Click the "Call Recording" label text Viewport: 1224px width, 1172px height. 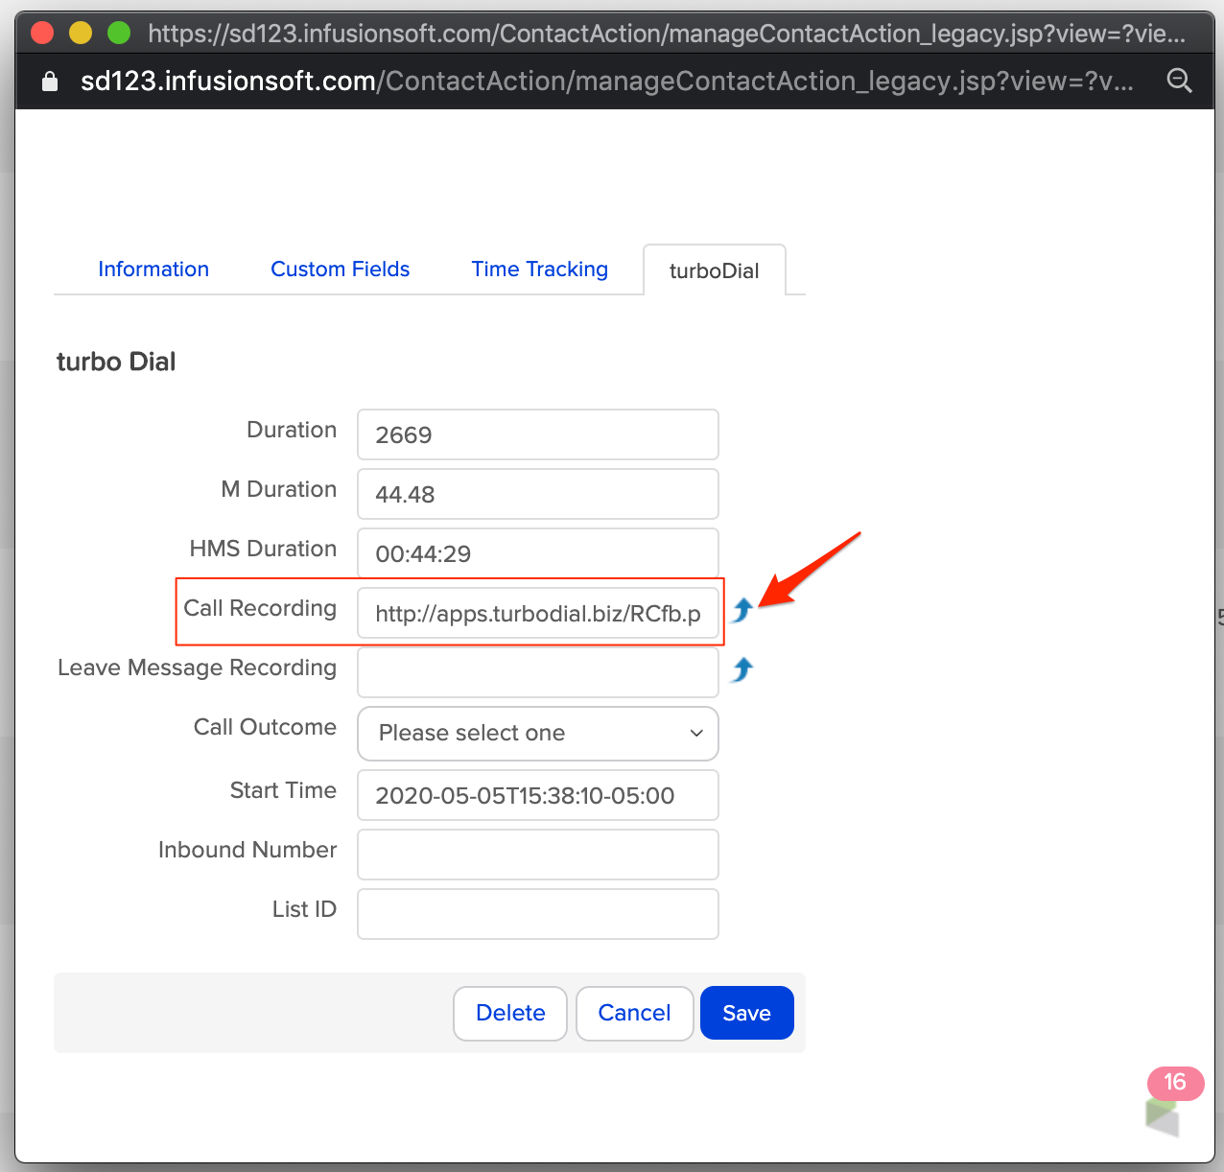[x=260, y=608]
